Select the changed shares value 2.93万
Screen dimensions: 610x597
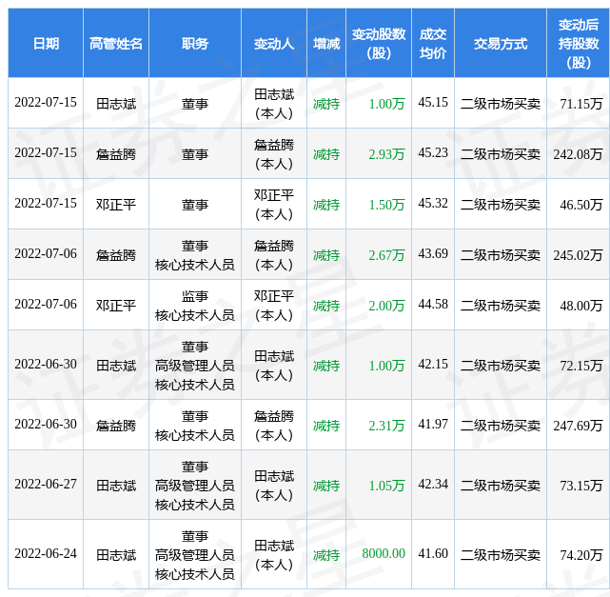pyautogui.click(x=386, y=154)
